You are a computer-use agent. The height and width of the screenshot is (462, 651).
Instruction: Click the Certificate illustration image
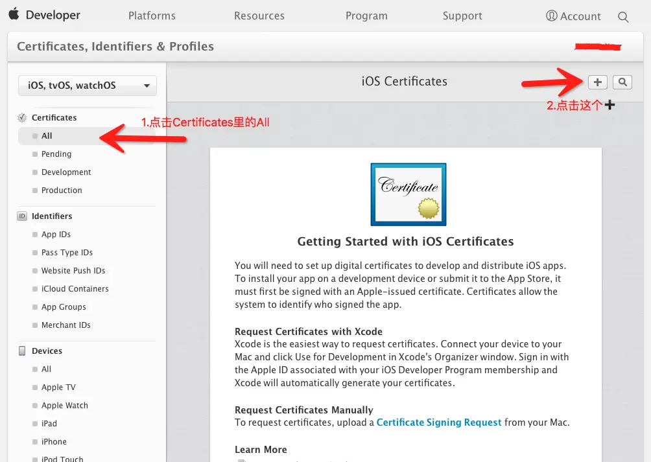tap(408, 194)
